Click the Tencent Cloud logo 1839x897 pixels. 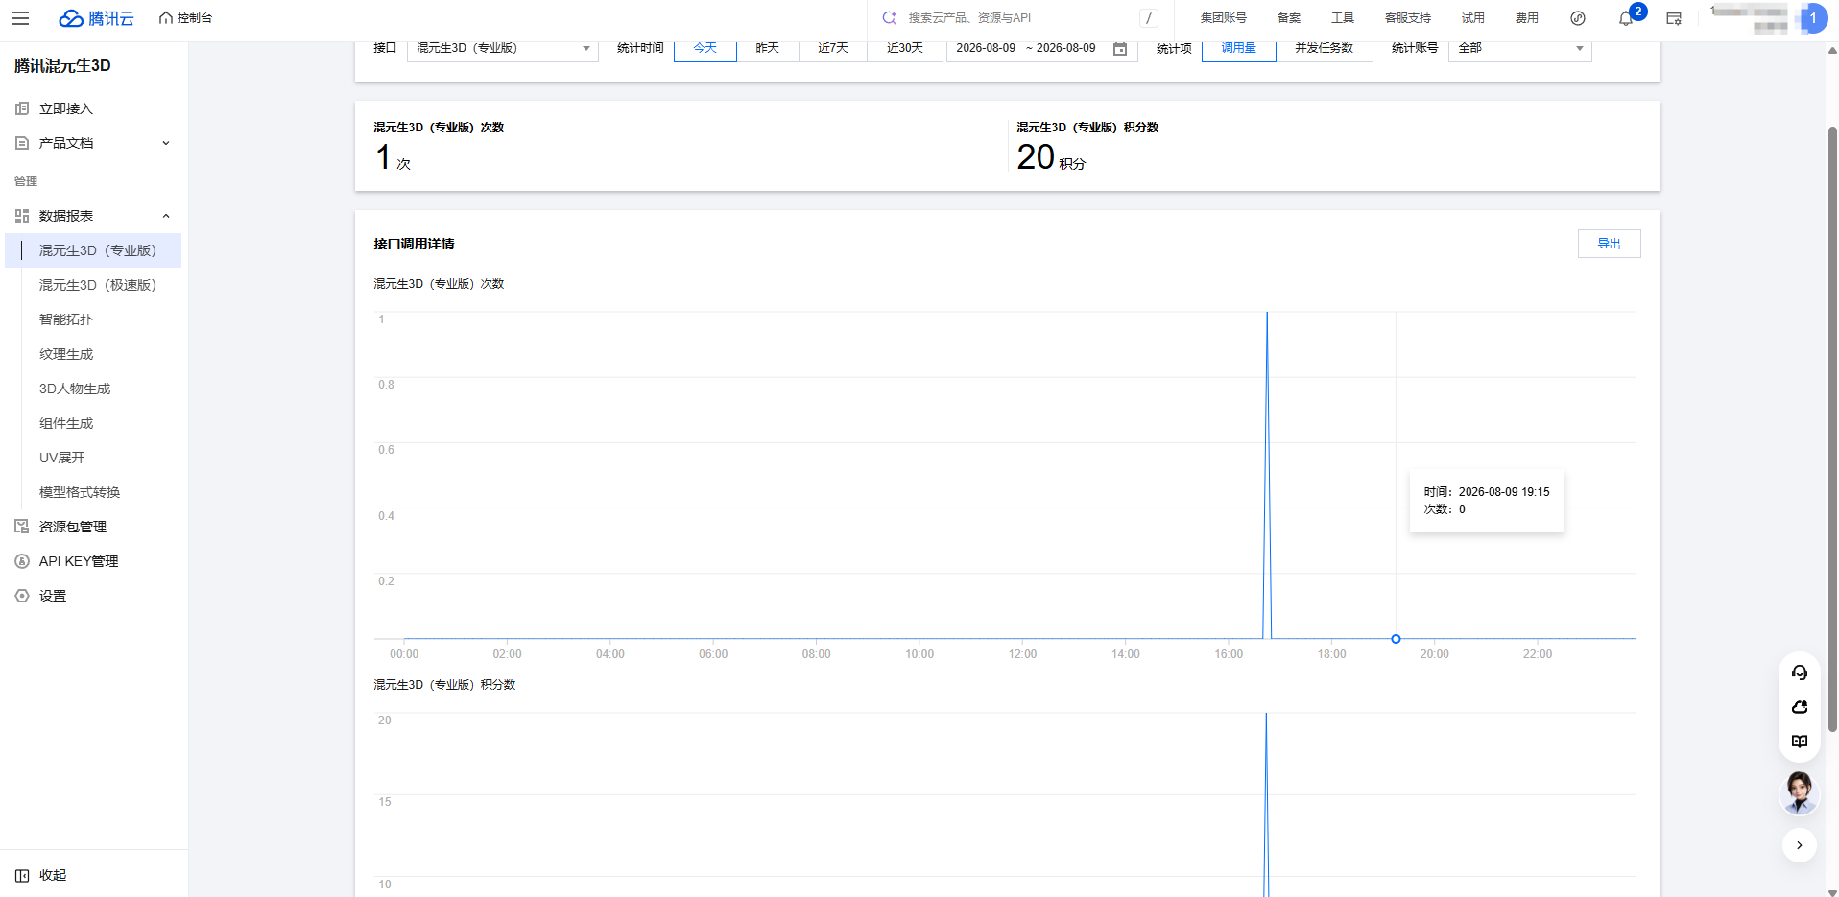click(96, 18)
